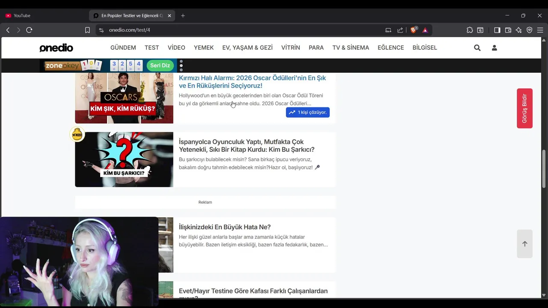Screen dimensions: 548x308
Task: Open site settings icon beside the URL
Action: [101, 30]
